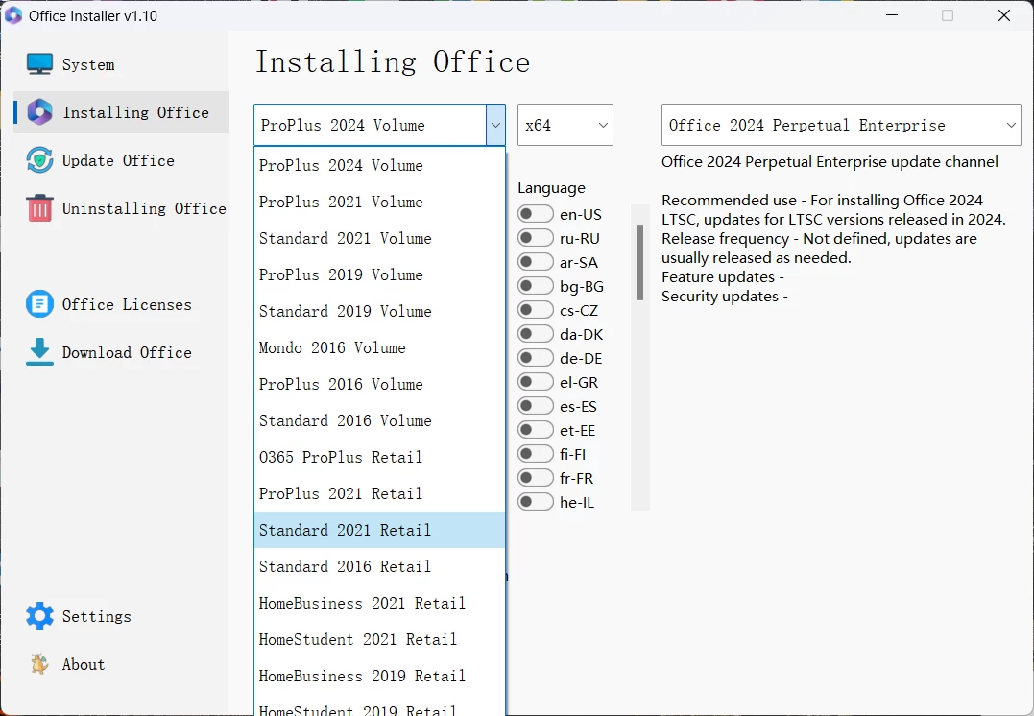Enable the bg-BG language switch
The height and width of the screenshot is (716, 1034).
click(x=535, y=285)
